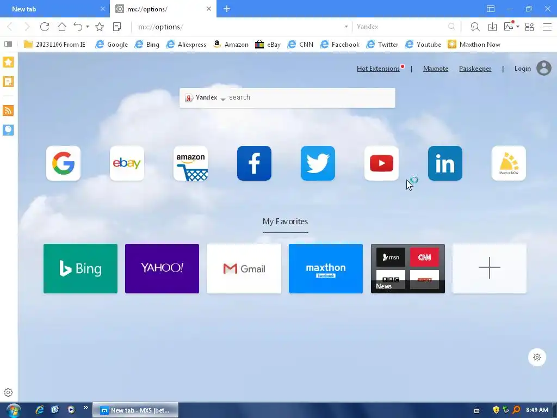557x418 pixels.
Task: Open the Aliexpress bookmark
Action: [186, 45]
